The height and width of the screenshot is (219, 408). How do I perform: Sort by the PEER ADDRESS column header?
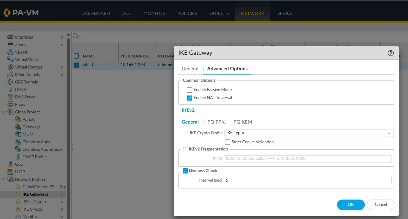[x=135, y=56]
